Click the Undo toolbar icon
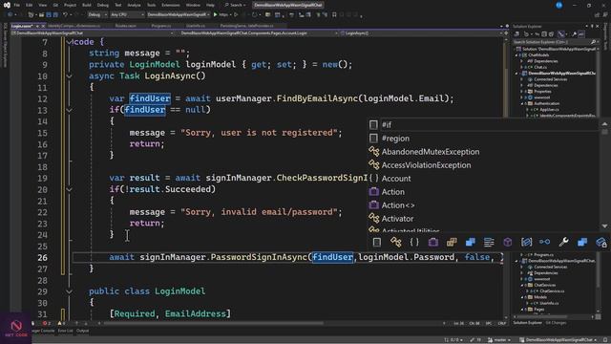The height and width of the screenshot is (344, 611). (x=66, y=15)
